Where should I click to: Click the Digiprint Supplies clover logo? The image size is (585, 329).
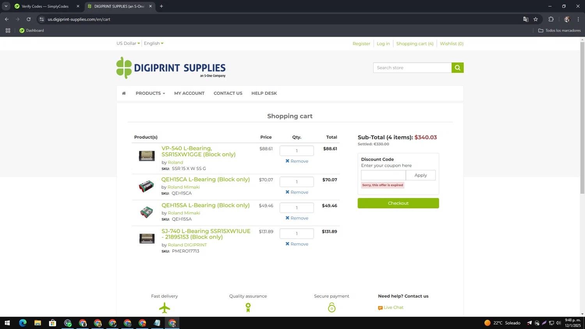[x=171, y=68]
